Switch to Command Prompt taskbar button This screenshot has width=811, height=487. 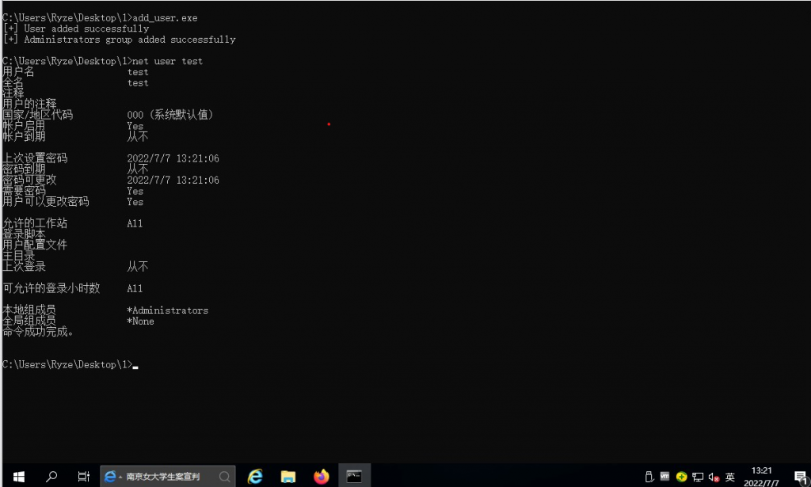point(354,476)
